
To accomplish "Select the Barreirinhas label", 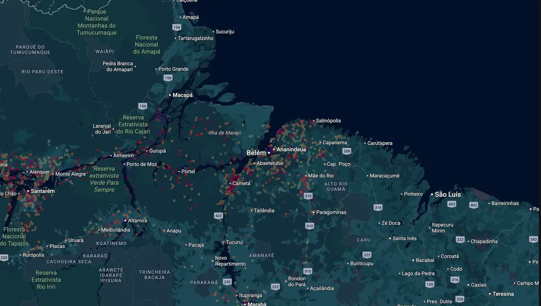I will [x=505, y=204].
